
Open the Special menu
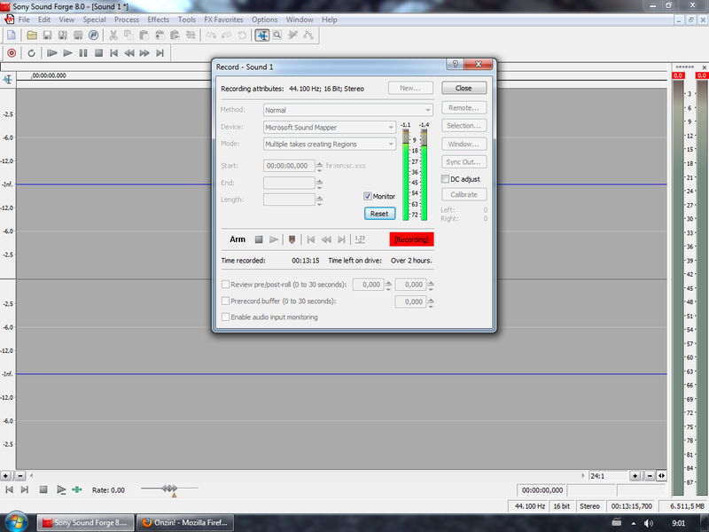tap(94, 20)
